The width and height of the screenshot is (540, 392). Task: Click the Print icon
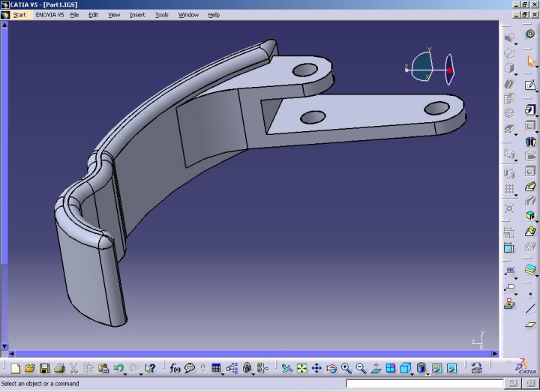tap(58, 368)
